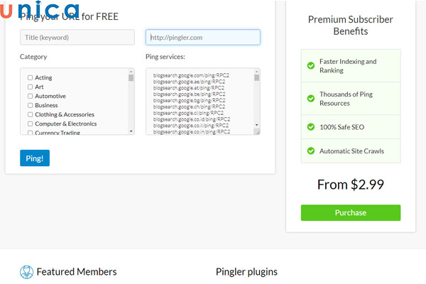Tick the Acting category checkbox

(x=30, y=77)
